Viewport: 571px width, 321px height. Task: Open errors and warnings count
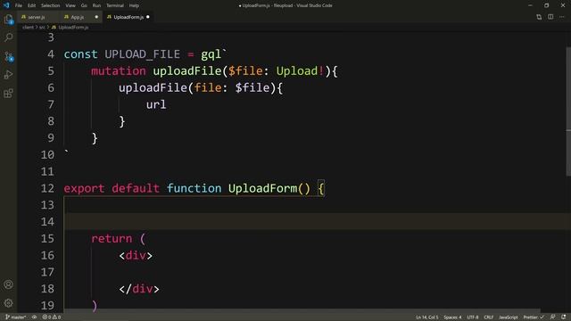tap(52, 317)
